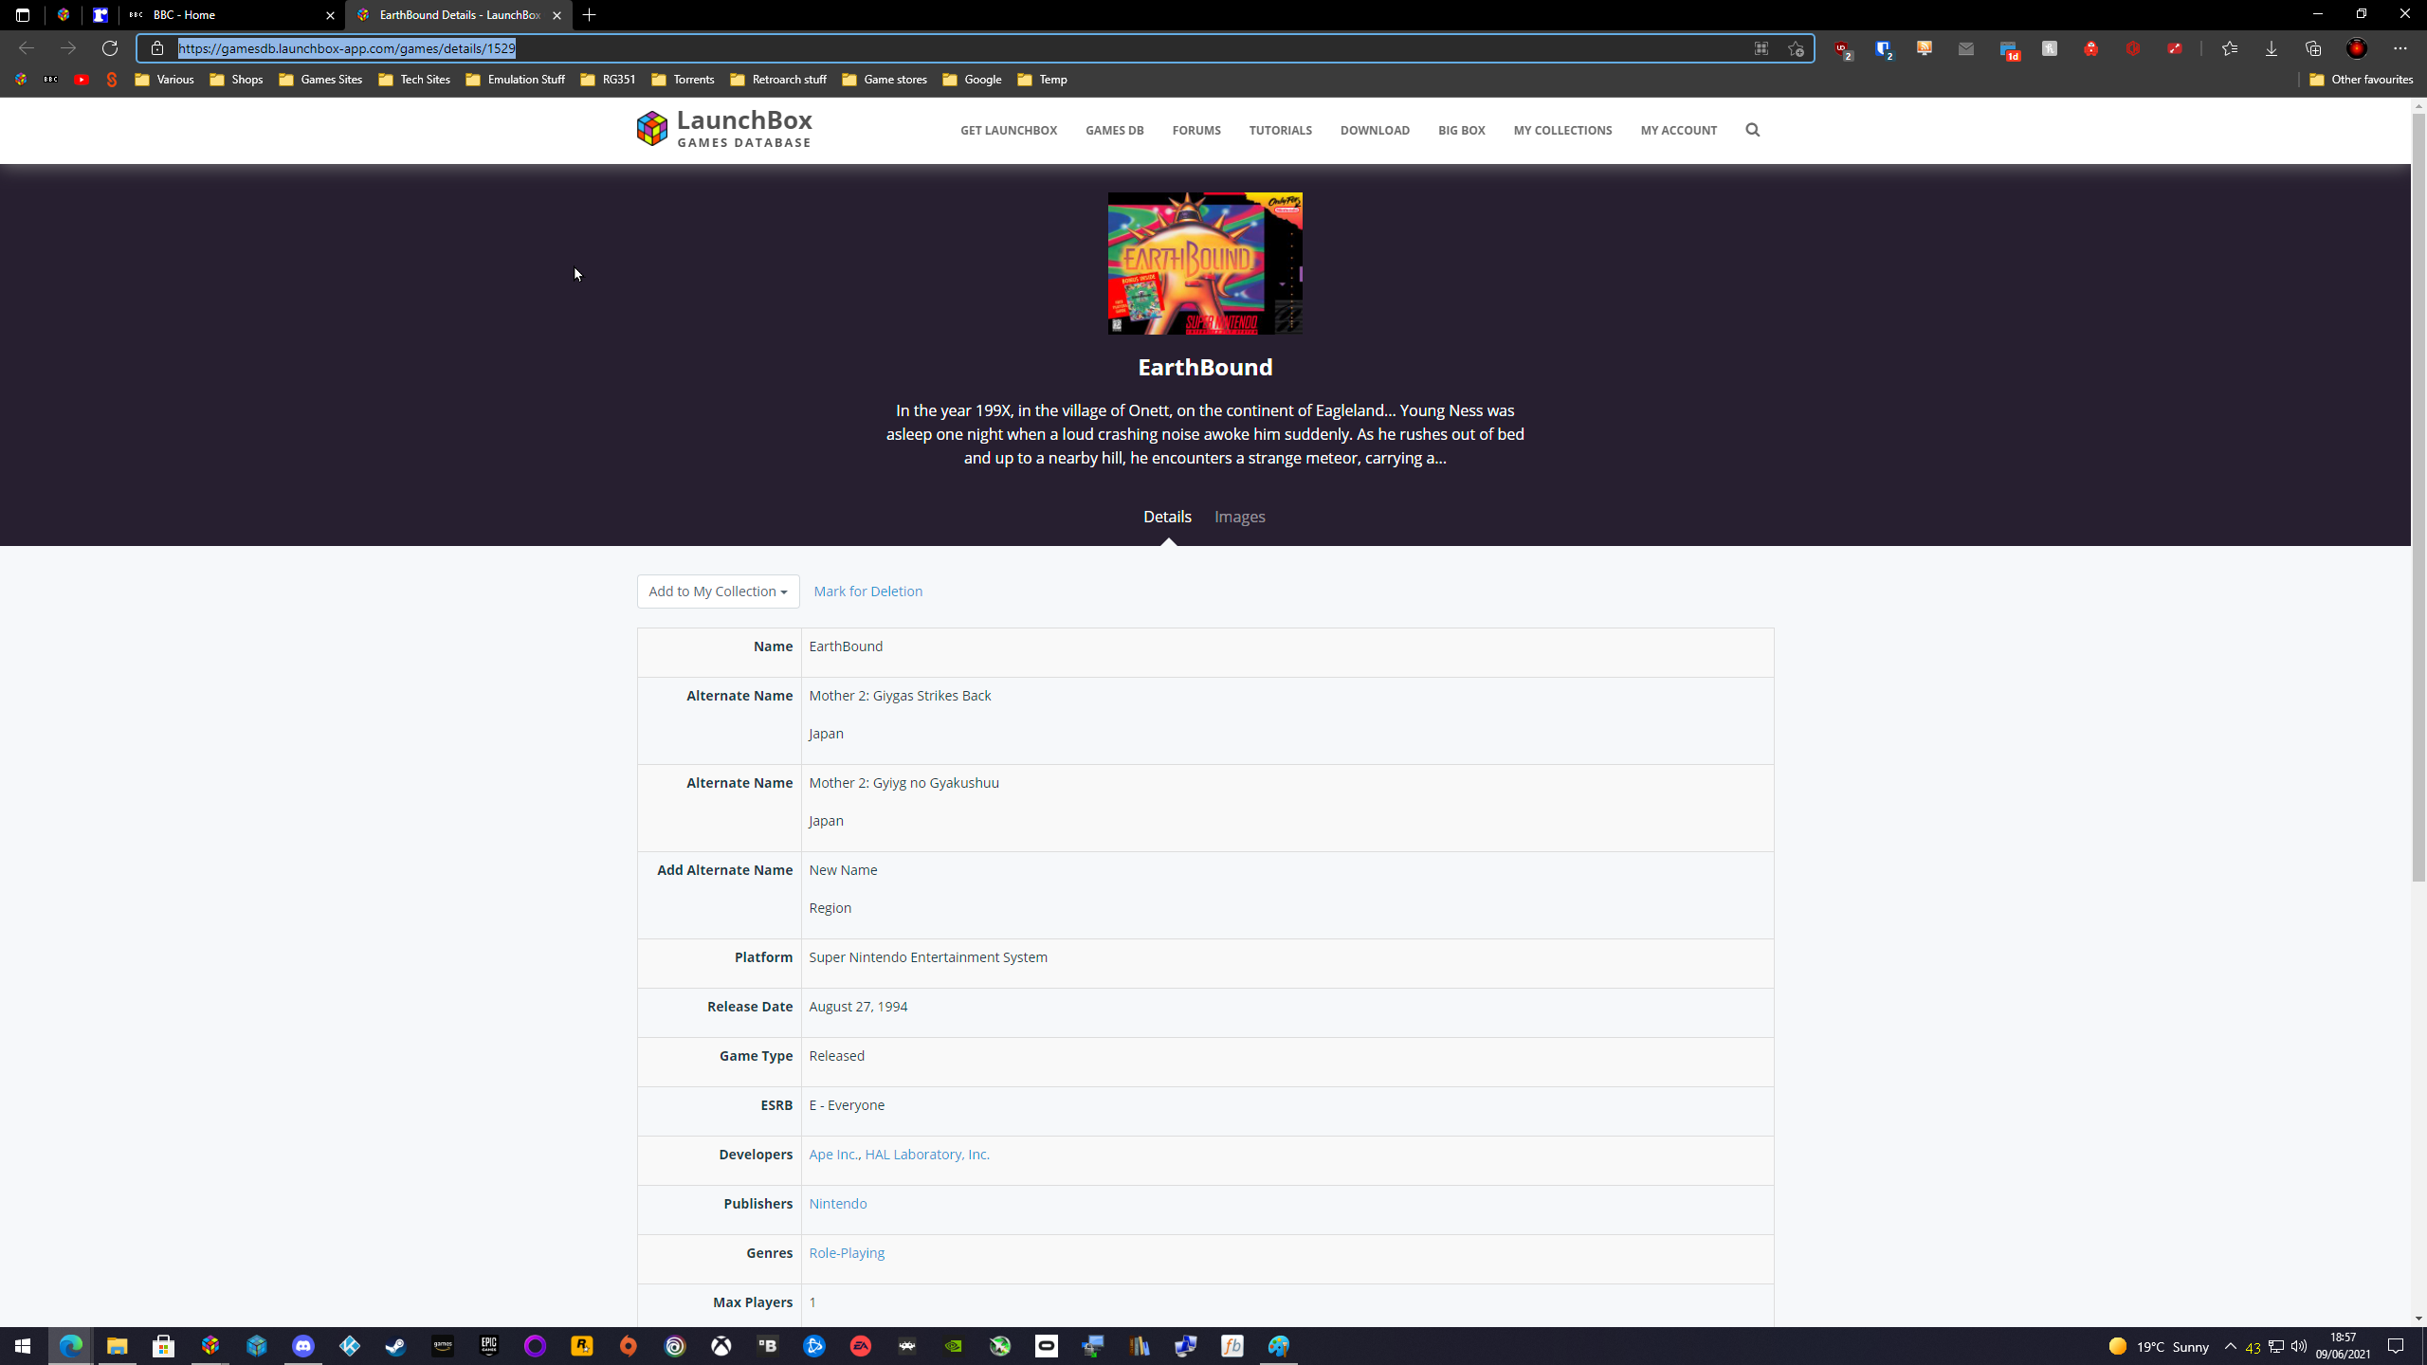Click the Windows Start button

[23, 1346]
